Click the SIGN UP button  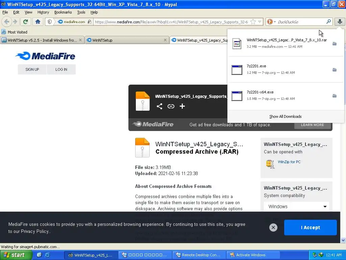32,69
